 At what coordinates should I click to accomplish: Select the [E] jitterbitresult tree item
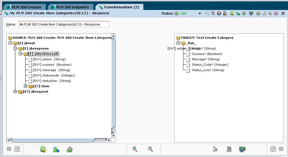[43, 54]
